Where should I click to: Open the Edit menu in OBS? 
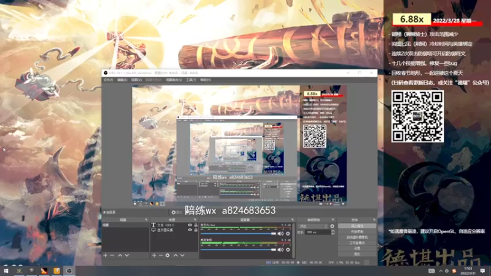122,80
